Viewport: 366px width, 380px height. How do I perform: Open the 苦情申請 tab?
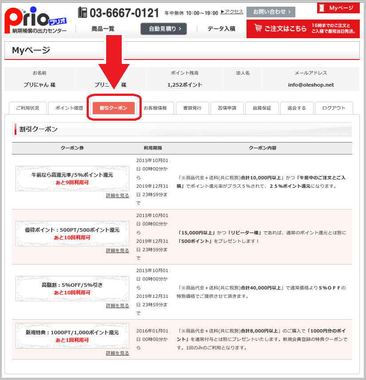pyautogui.click(x=227, y=108)
